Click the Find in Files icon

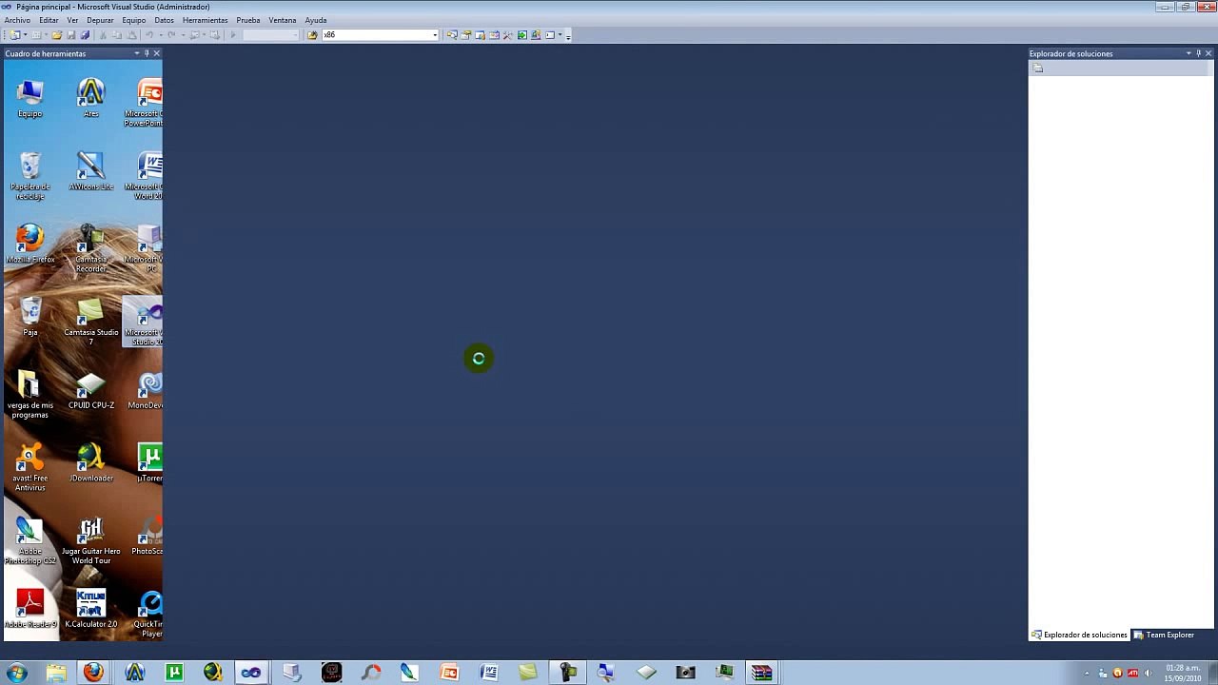tap(312, 34)
